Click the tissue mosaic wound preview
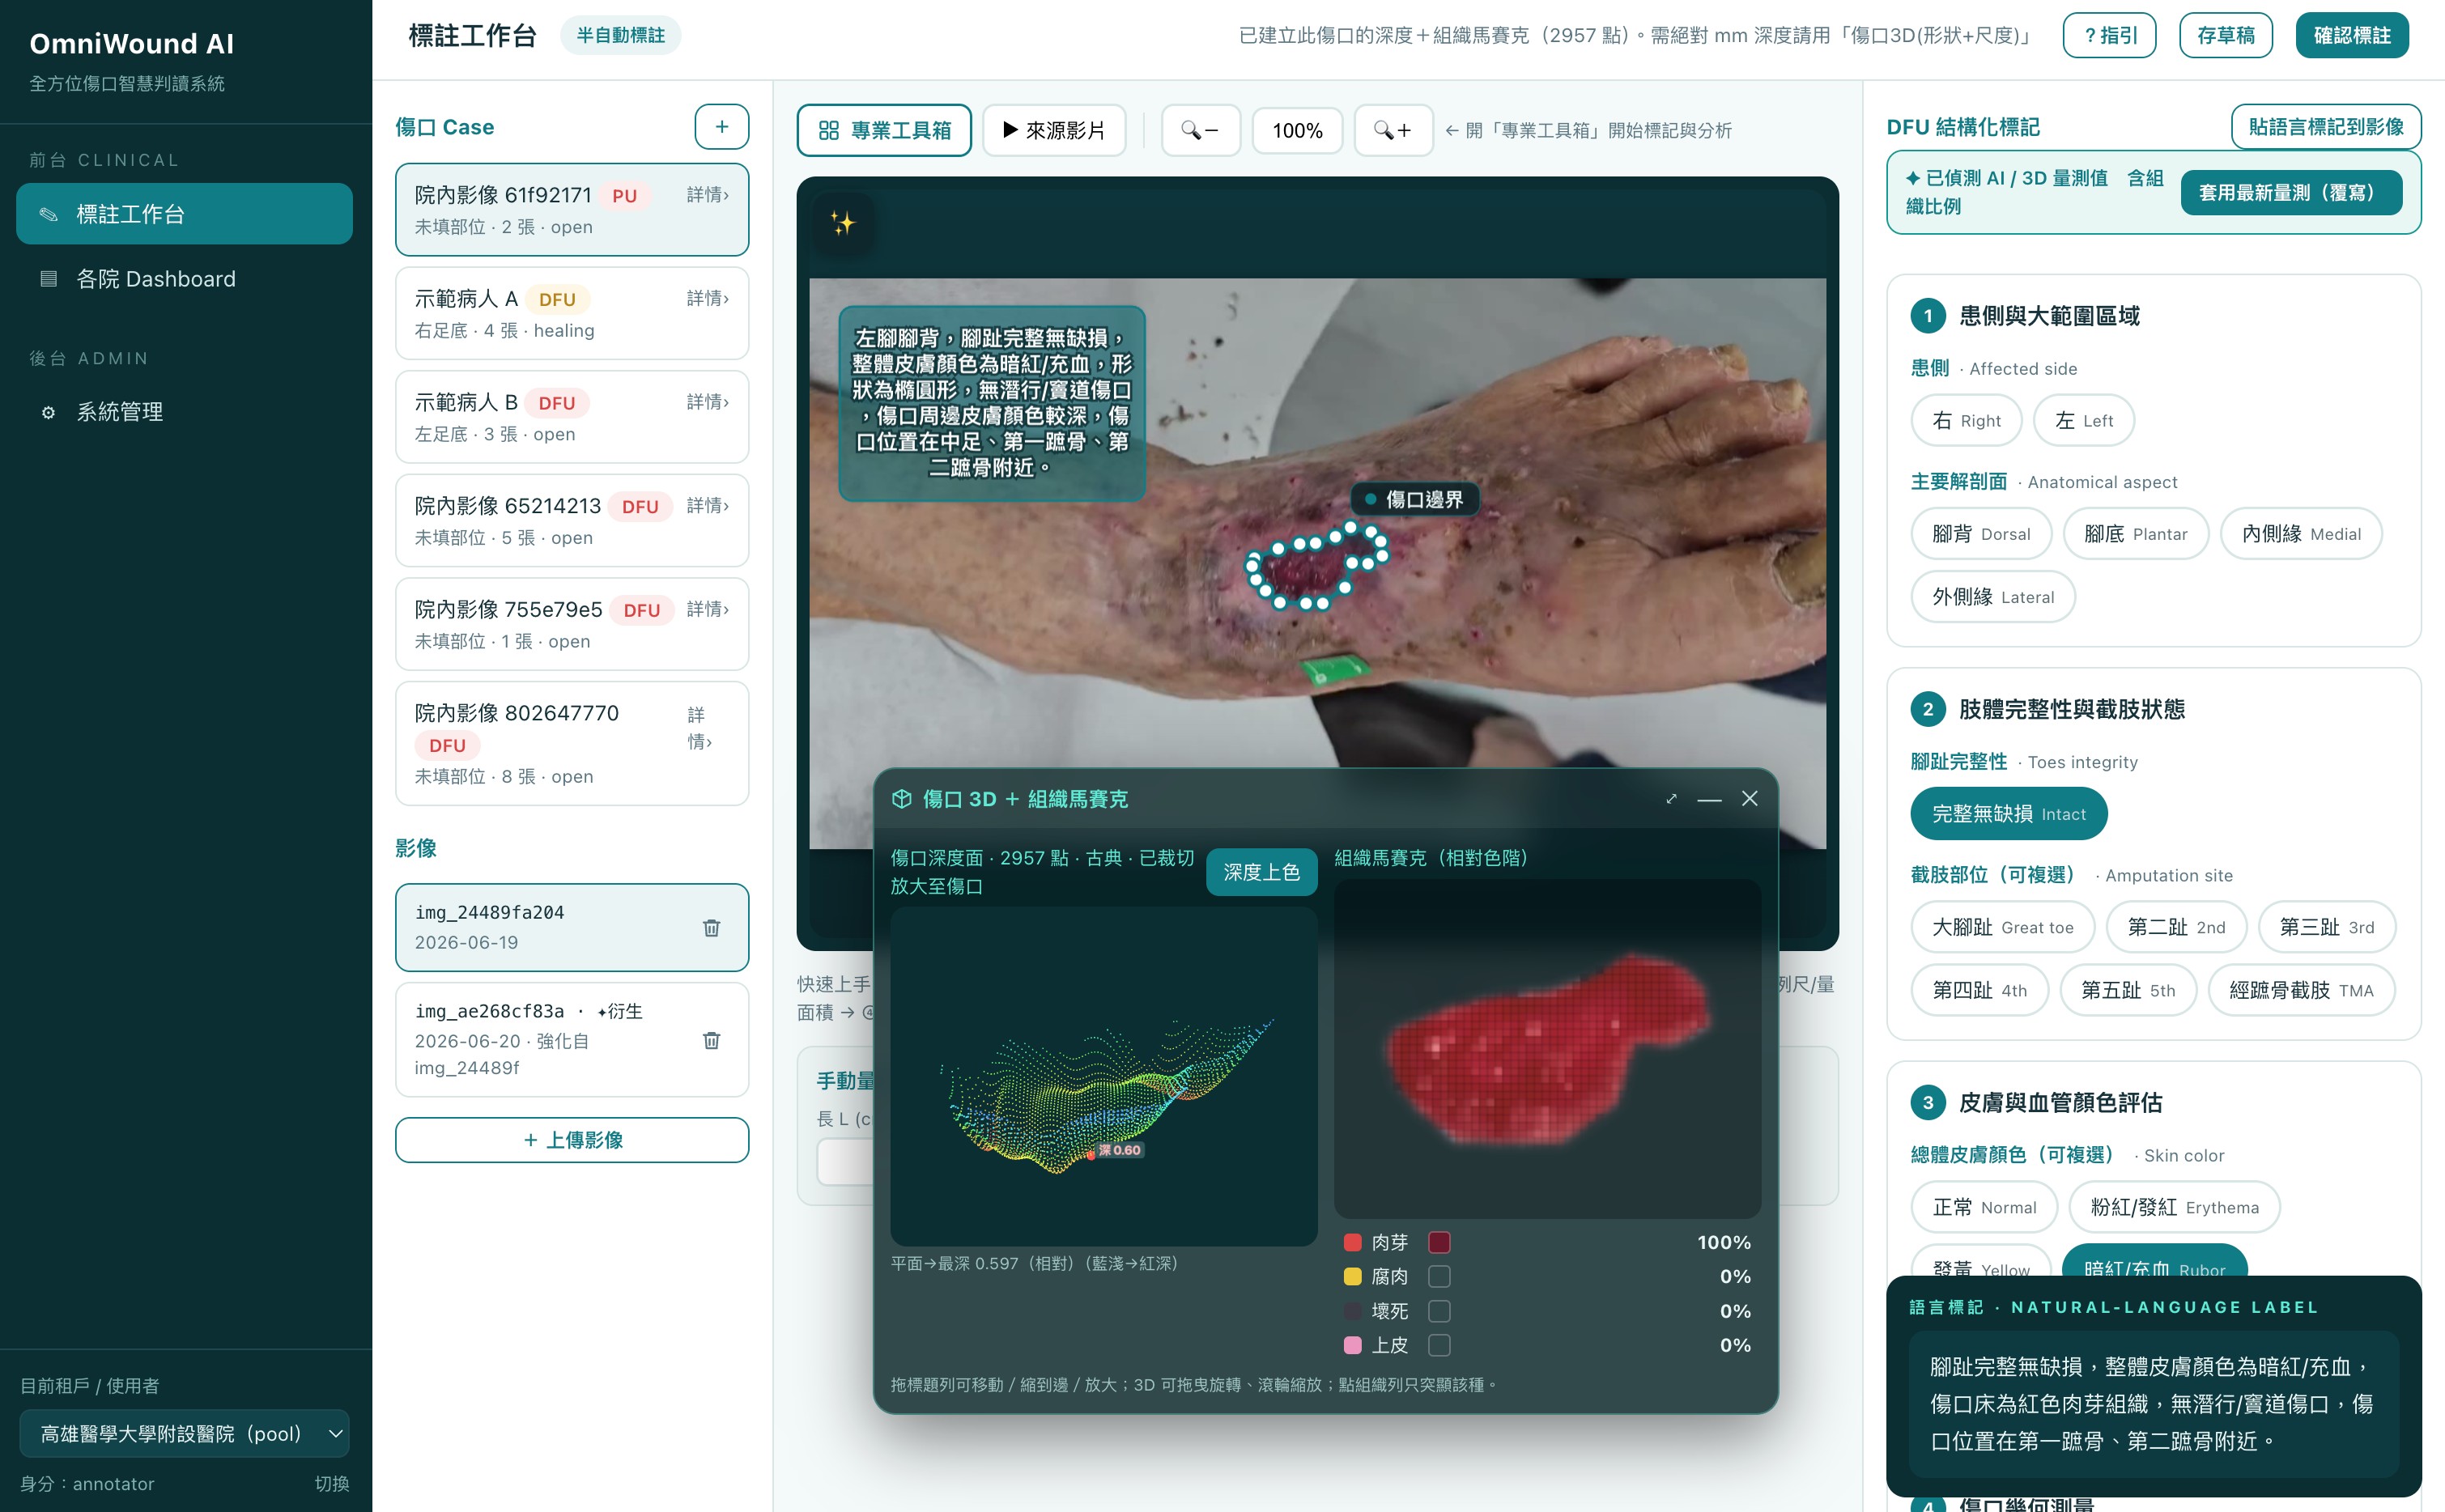This screenshot has width=2445, height=1512. 1547,1049
